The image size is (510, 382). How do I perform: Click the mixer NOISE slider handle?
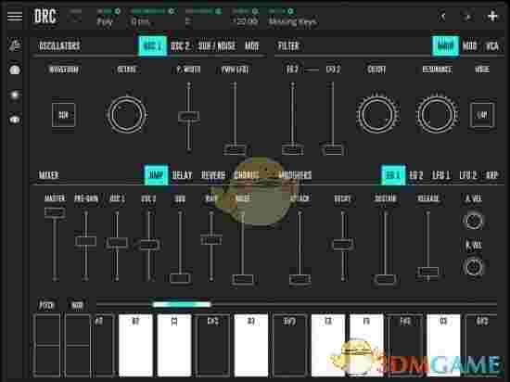click(242, 279)
